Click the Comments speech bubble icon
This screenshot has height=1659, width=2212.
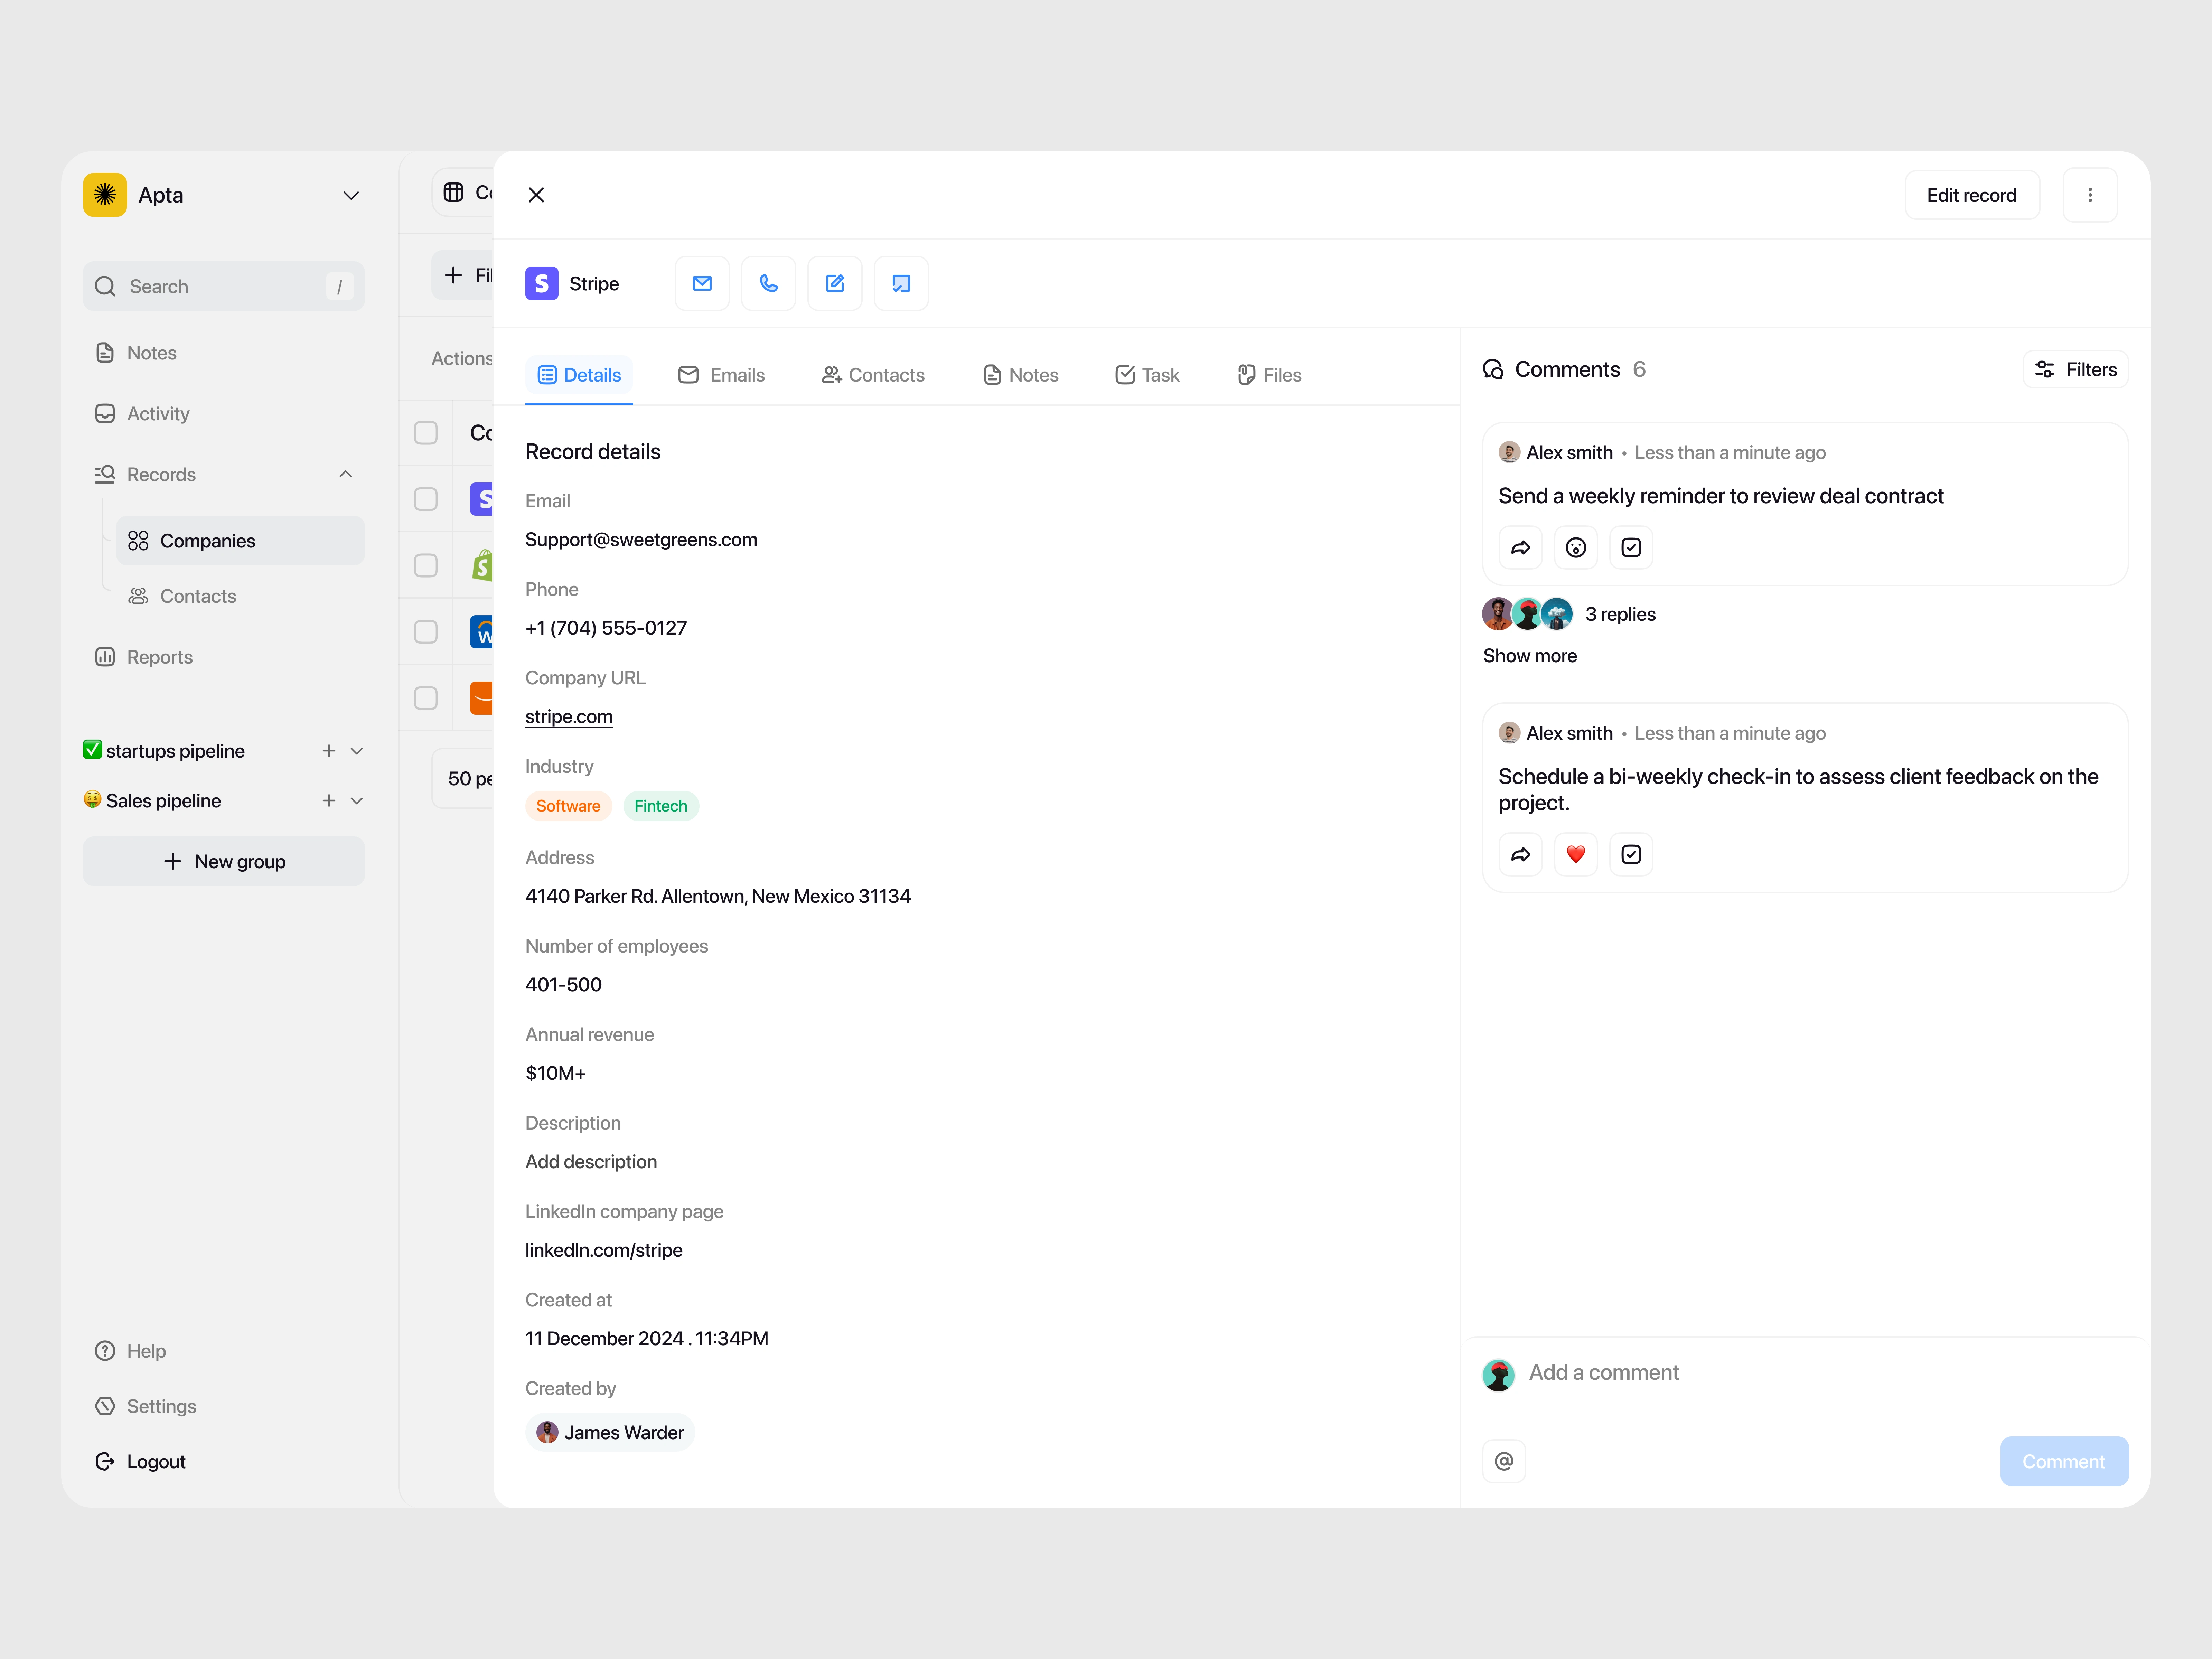(x=1493, y=370)
